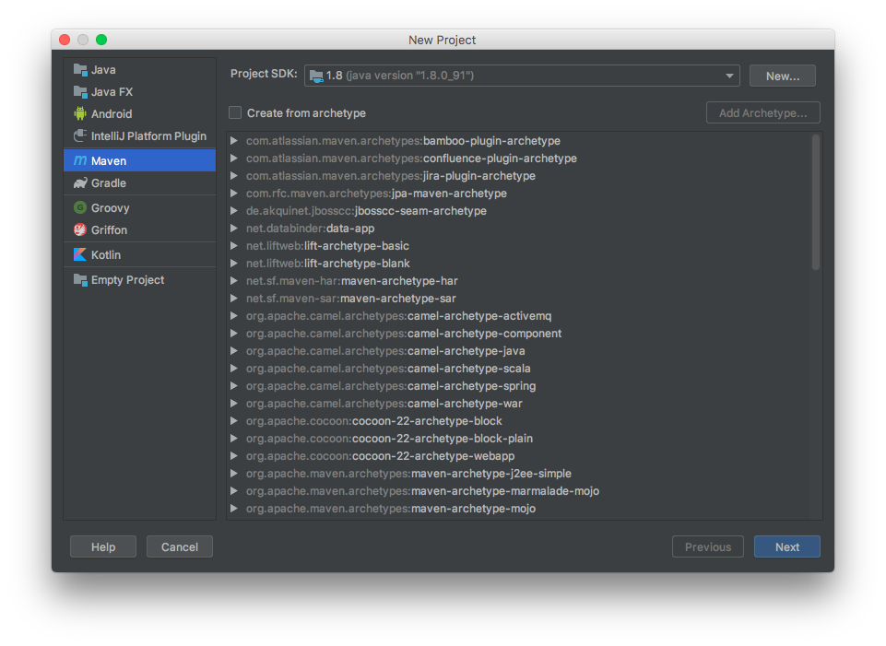Expand cocoon-22-archetype-block-plain node

coord(234,439)
